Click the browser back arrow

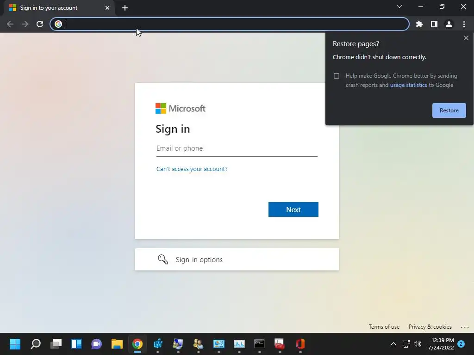click(10, 24)
